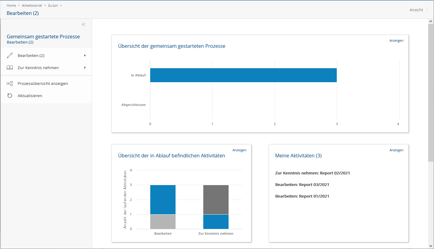Screen dimensions: 434x249
Task: Click blue segment of Zur Kenntnis nehmen column
Action: [x=216, y=222]
